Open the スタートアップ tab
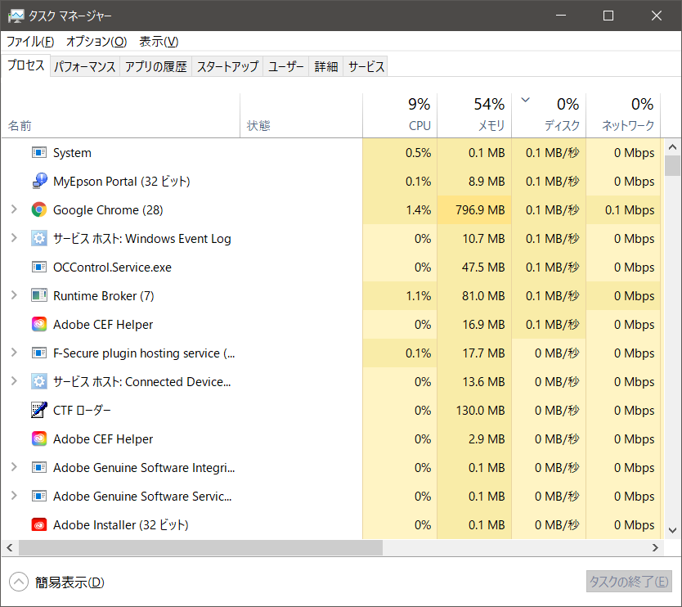 coord(227,67)
